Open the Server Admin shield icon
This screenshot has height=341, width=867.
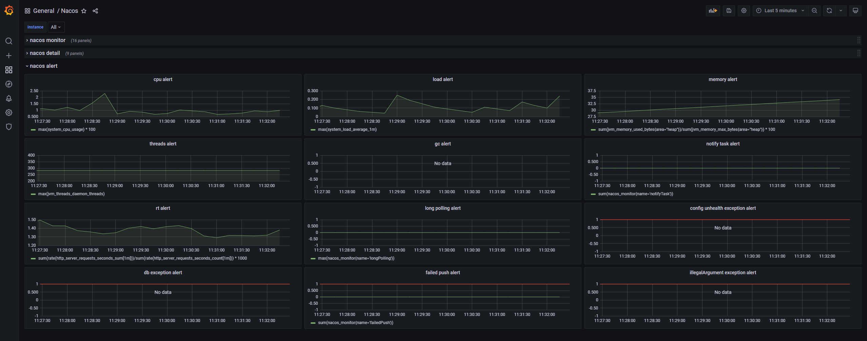coord(9,127)
